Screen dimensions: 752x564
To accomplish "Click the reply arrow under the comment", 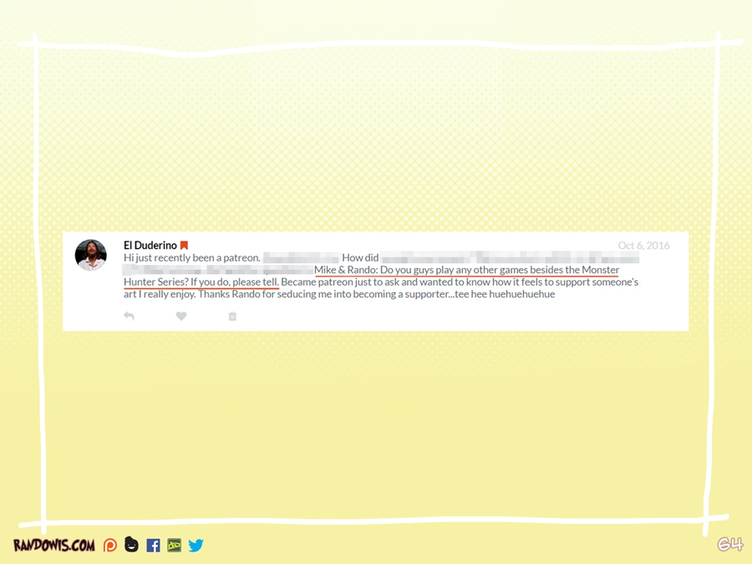I will pos(129,317).
